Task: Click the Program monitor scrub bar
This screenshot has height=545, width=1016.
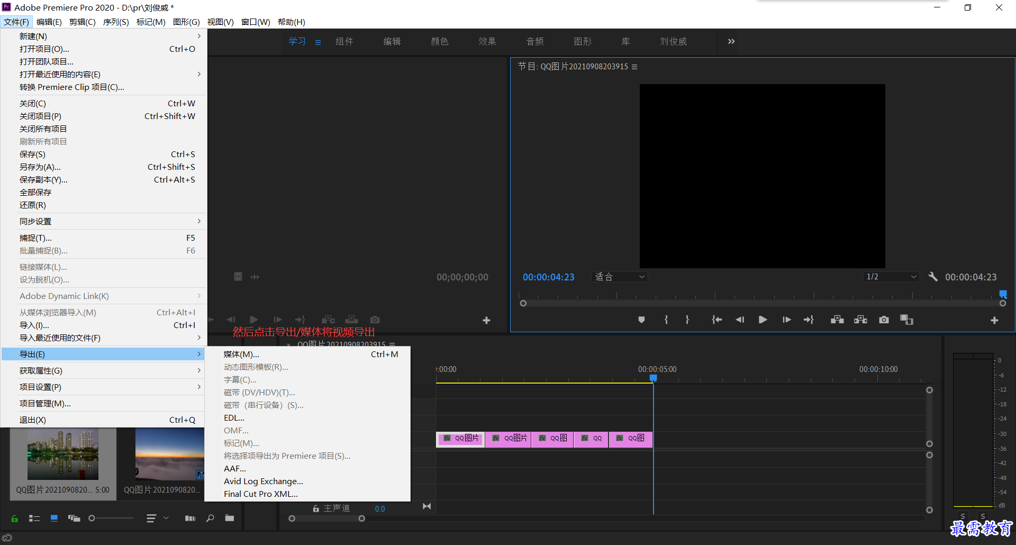Action: pos(763,303)
